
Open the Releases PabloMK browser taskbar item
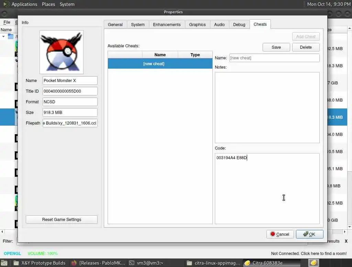(98, 263)
